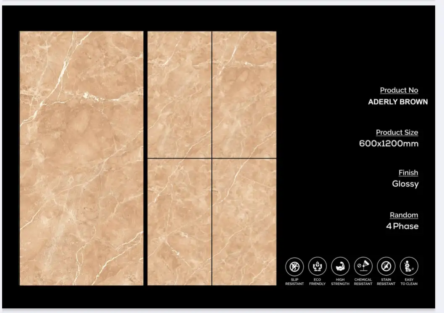Click the 'SLIP RESISTANT' caption text
444x313 pixels.
click(x=294, y=282)
